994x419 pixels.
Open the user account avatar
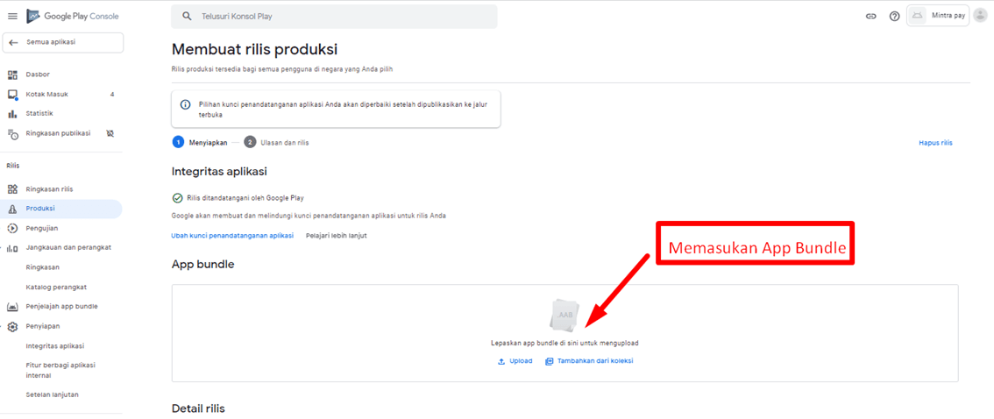point(979,16)
